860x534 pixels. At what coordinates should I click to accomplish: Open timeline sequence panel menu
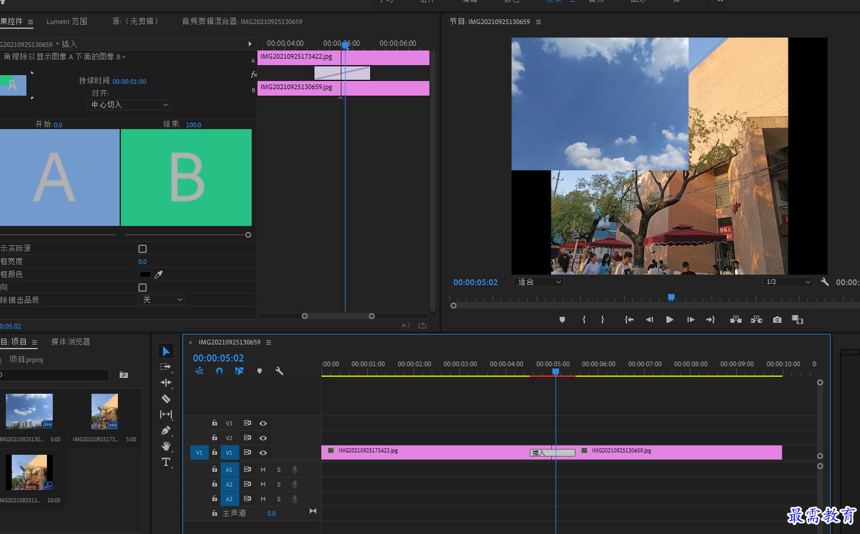[x=269, y=342]
